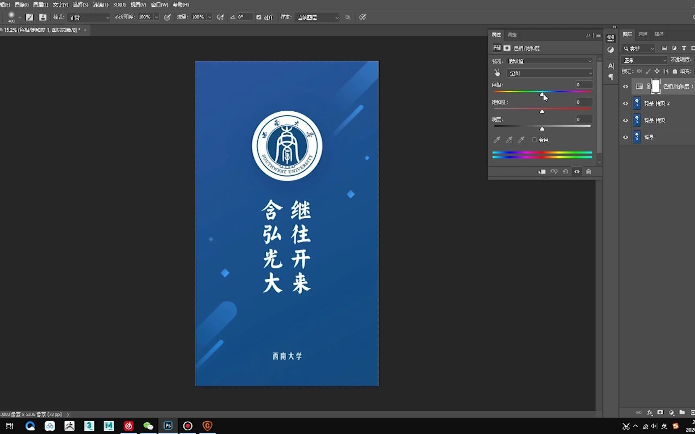
Task: Lock layer position icon
Action: click(657, 71)
